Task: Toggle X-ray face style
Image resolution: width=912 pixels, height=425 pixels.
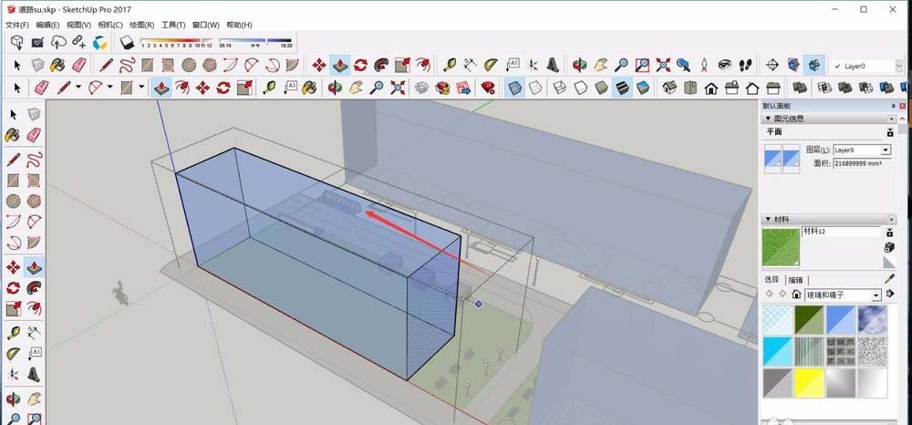Action: 514,88
